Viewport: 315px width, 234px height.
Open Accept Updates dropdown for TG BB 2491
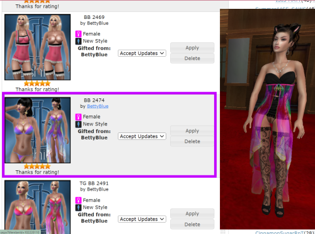(142, 219)
